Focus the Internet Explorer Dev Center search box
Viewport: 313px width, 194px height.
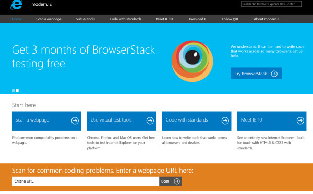[x=271, y=4]
